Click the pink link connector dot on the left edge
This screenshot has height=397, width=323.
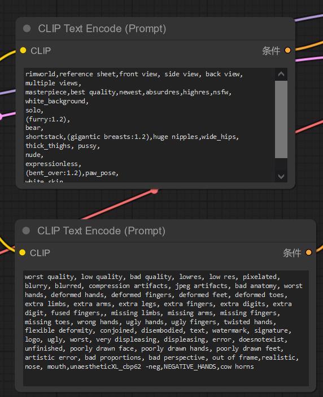tap(1, 116)
